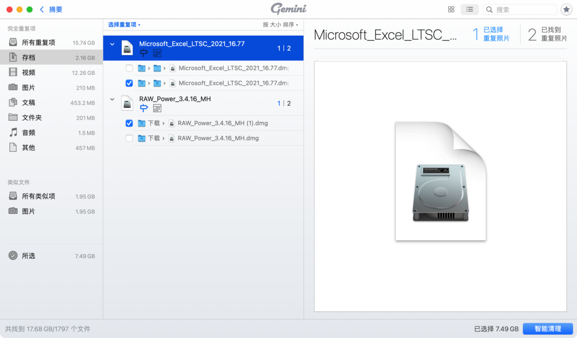
Task: Click the camera icon for similar images
Action: 13,211
